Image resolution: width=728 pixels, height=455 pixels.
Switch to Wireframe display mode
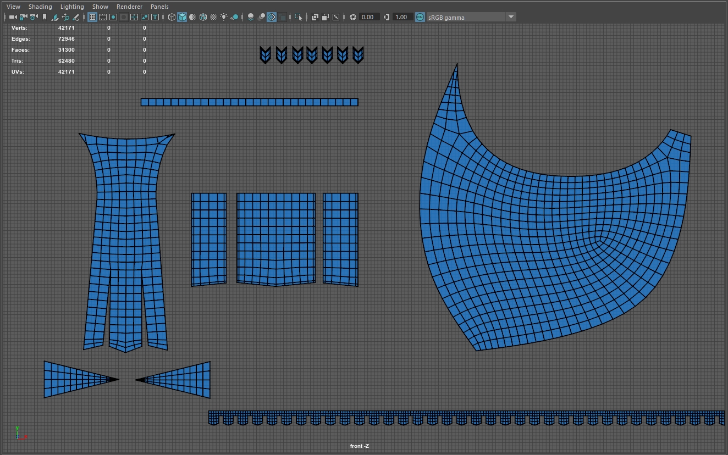[x=172, y=17]
